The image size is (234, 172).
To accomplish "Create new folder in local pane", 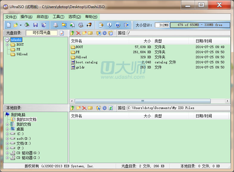I will (78, 108).
